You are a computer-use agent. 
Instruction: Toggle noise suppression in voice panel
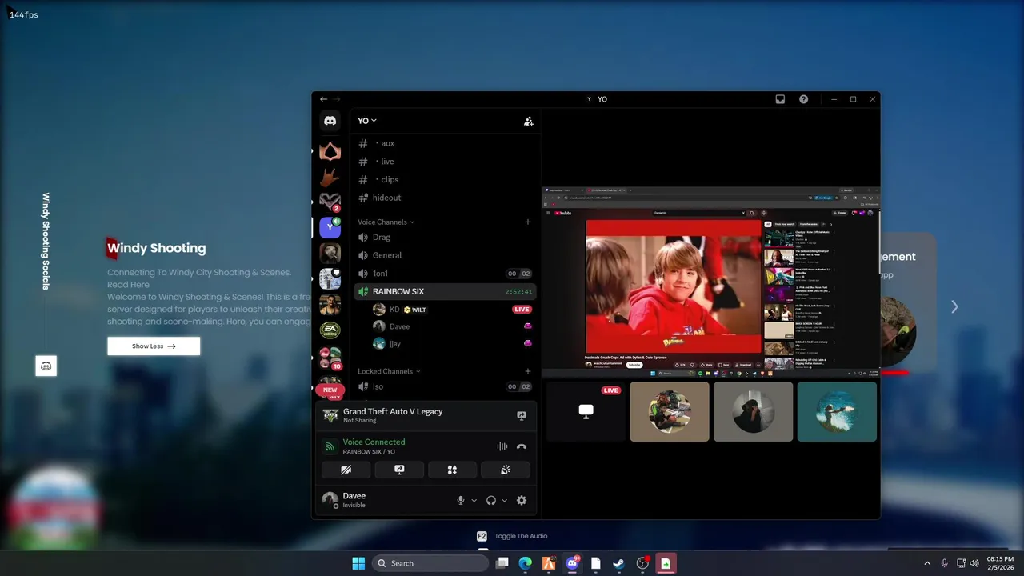point(502,446)
